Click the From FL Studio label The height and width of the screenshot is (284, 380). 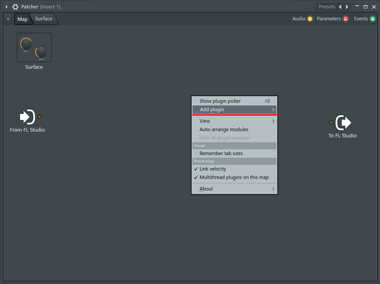27,130
